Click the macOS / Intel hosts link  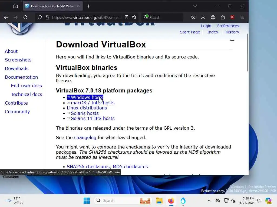(x=91, y=103)
